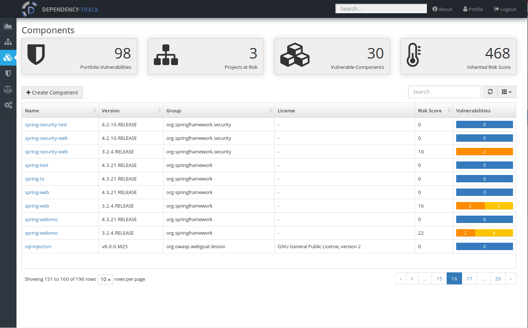
Task: Click the Vulnerable Components cubes icon
Action: (x=295, y=55)
